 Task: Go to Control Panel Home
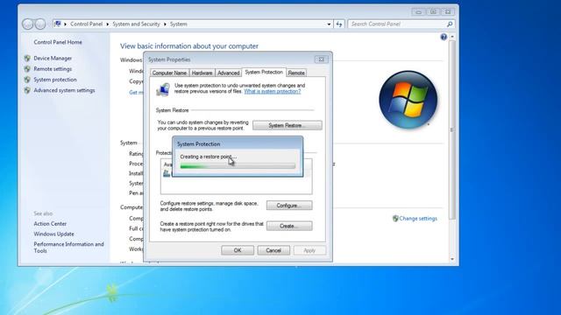(58, 42)
